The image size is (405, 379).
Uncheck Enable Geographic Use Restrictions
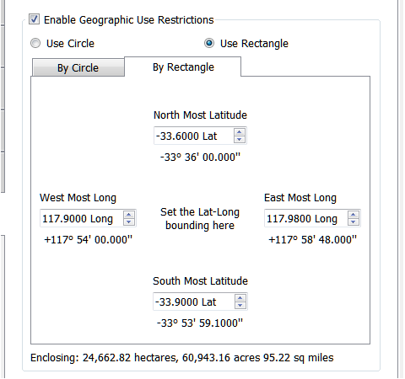34,19
